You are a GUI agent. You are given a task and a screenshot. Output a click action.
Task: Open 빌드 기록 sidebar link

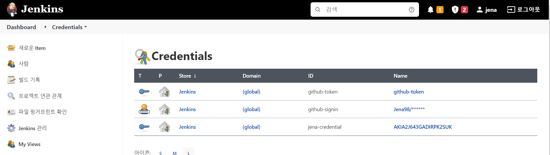point(29,80)
